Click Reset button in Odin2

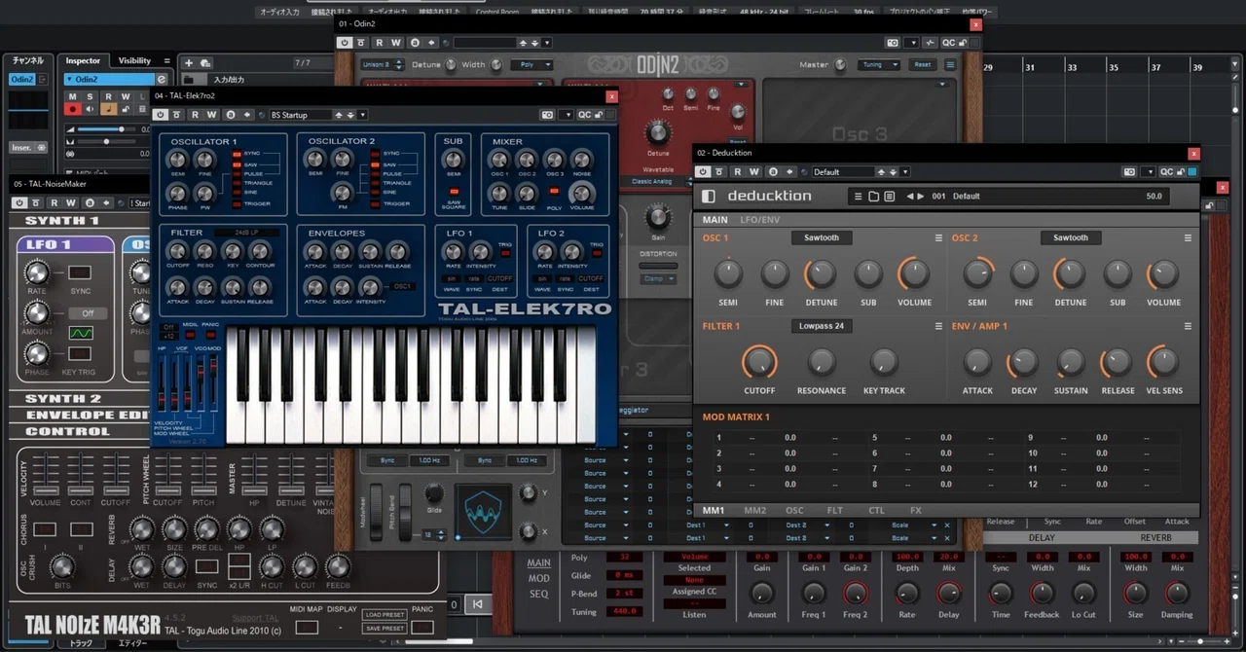tap(921, 65)
